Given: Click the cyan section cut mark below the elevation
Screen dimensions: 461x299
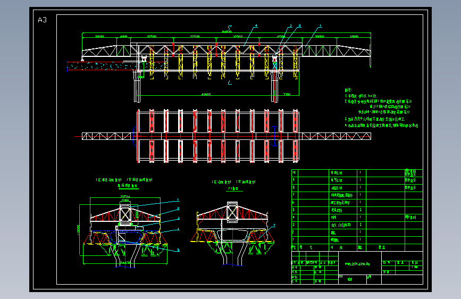Looking at the screenshot, I should [230, 82].
